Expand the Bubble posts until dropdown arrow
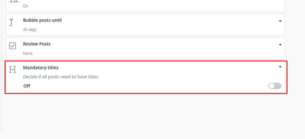The width and height of the screenshot is (305, 139). click(280, 21)
